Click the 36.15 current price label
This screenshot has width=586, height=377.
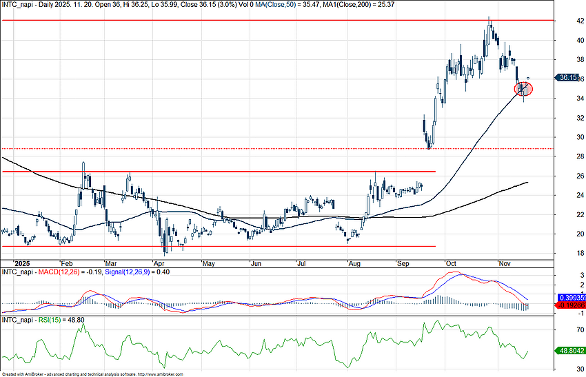pos(568,78)
